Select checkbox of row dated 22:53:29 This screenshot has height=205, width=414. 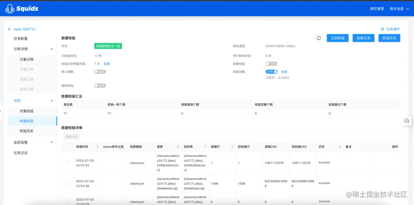[x=67, y=202]
